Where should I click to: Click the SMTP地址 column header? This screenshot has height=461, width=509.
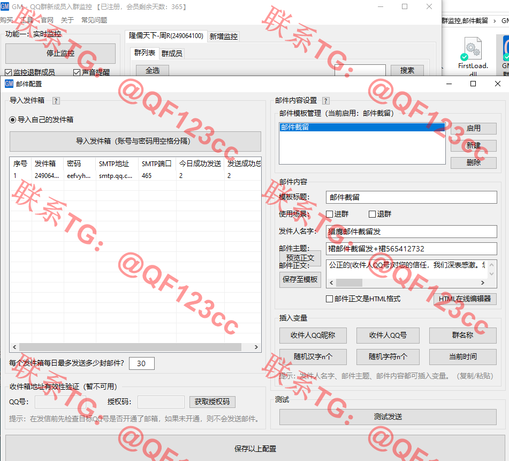[117, 163]
